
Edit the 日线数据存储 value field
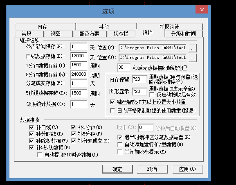pyautogui.click(x=79, y=56)
